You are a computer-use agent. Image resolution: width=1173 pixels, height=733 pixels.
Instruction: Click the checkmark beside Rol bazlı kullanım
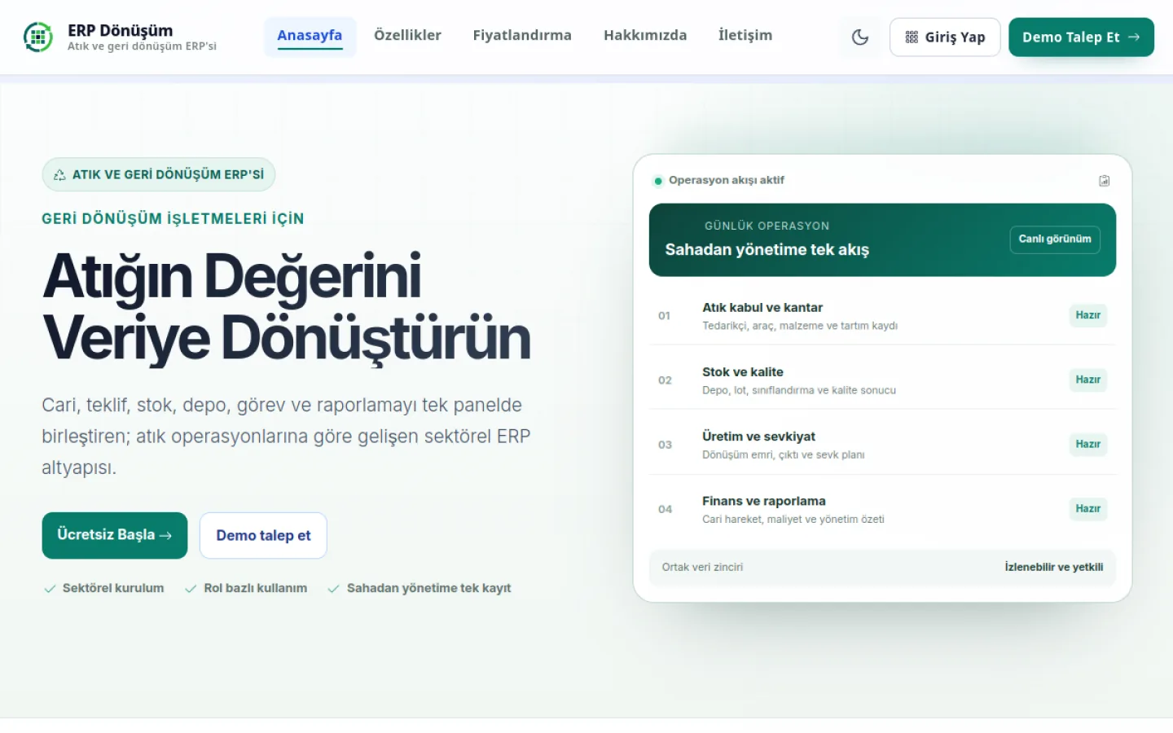tap(191, 589)
